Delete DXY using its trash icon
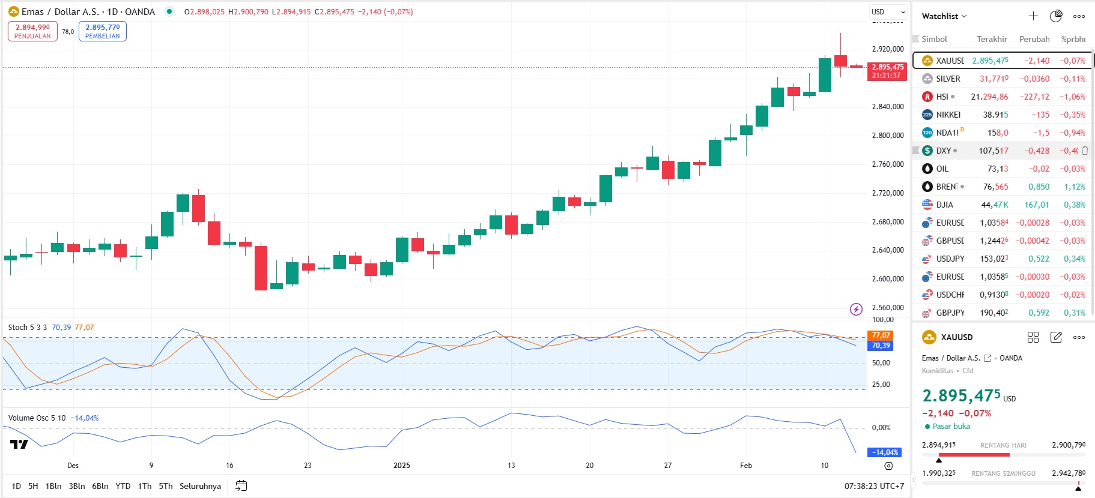The width and height of the screenshot is (1095, 498). (1085, 151)
